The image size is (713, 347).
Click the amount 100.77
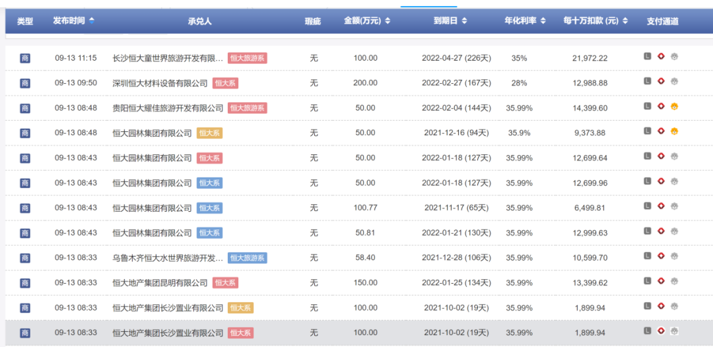coord(366,208)
